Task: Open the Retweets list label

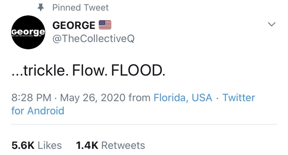Action: pyautogui.click(x=123, y=145)
